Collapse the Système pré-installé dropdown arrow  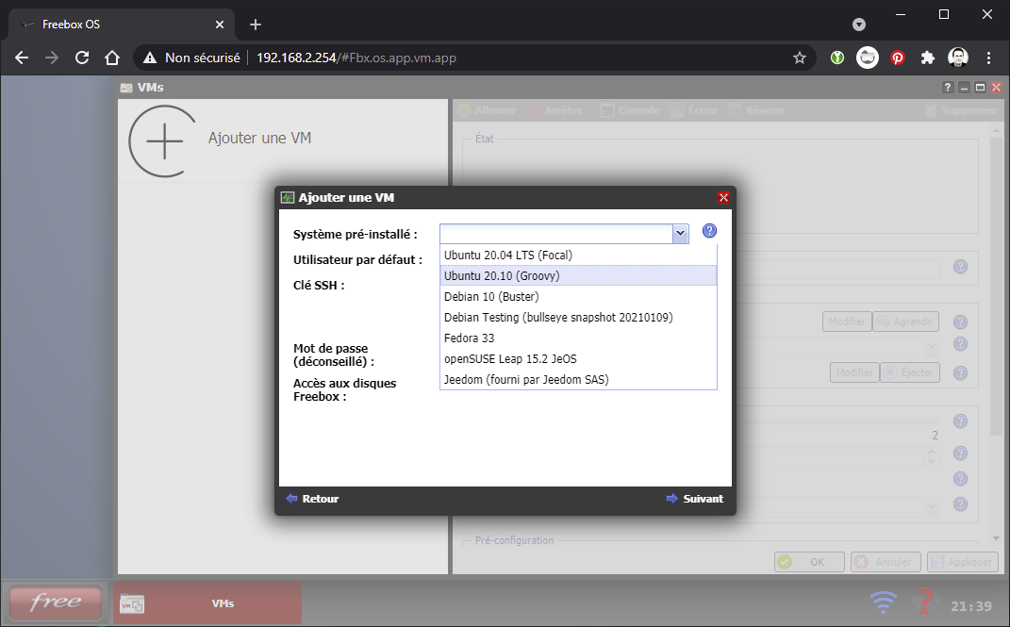click(x=680, y=234)
